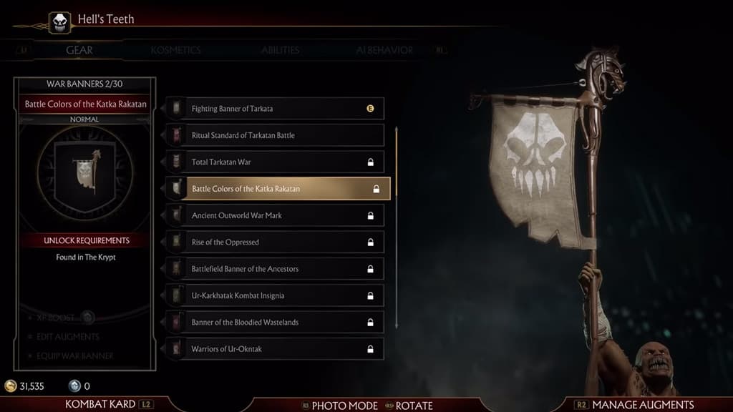Open the Kombat Kard
Image resolution: width=733 pixels, height=412 pixels.
click(109, 404)
